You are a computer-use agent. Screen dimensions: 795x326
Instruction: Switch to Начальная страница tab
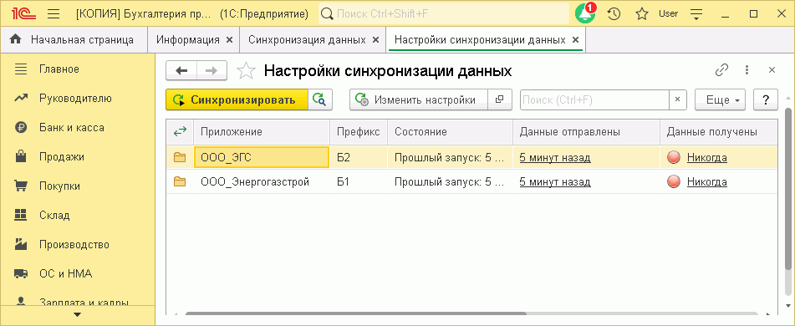(74, 39)
